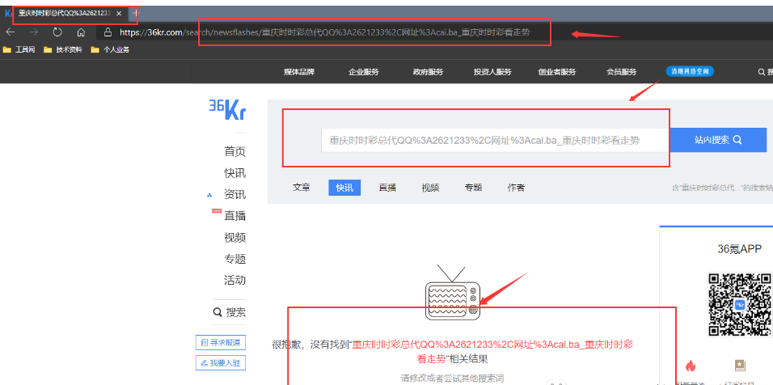Open 政府服务 top menu
The width and height of the screenshot is (773, 385).
pyautogui.click(x=428, y=72)
